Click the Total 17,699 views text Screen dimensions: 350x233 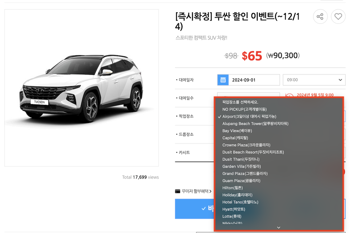point(141,177)
